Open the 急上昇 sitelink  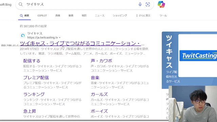coord(29,111)
